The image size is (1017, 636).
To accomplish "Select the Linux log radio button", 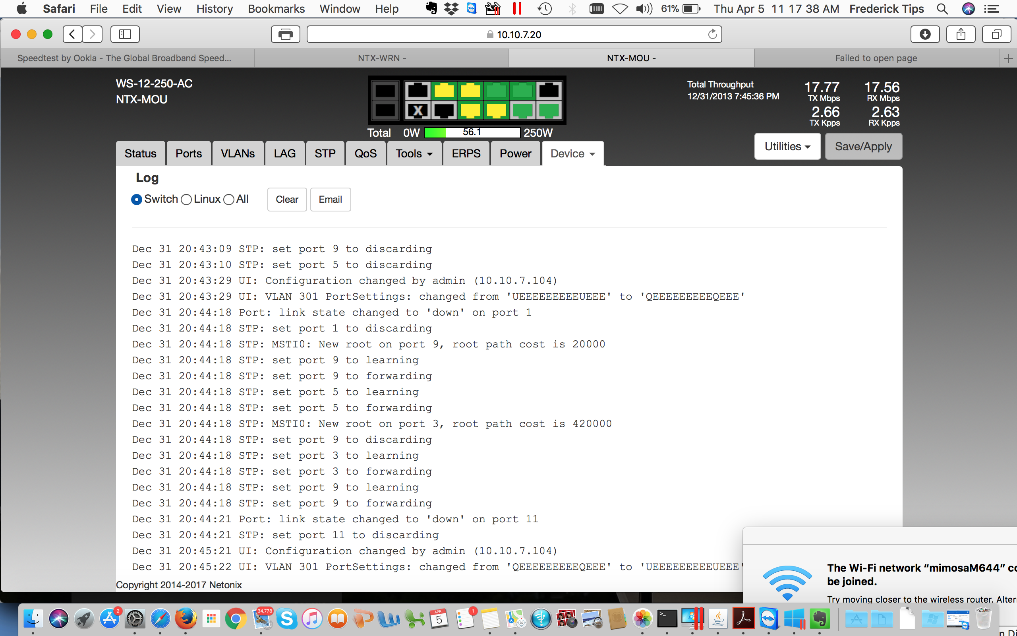I will coord(186,200).
